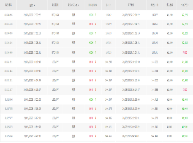Image resolution: width=193 pixels, height=143 pixels.
Task: Click BTC/USD in row 81837418
Action: click(x=55, y=24)
